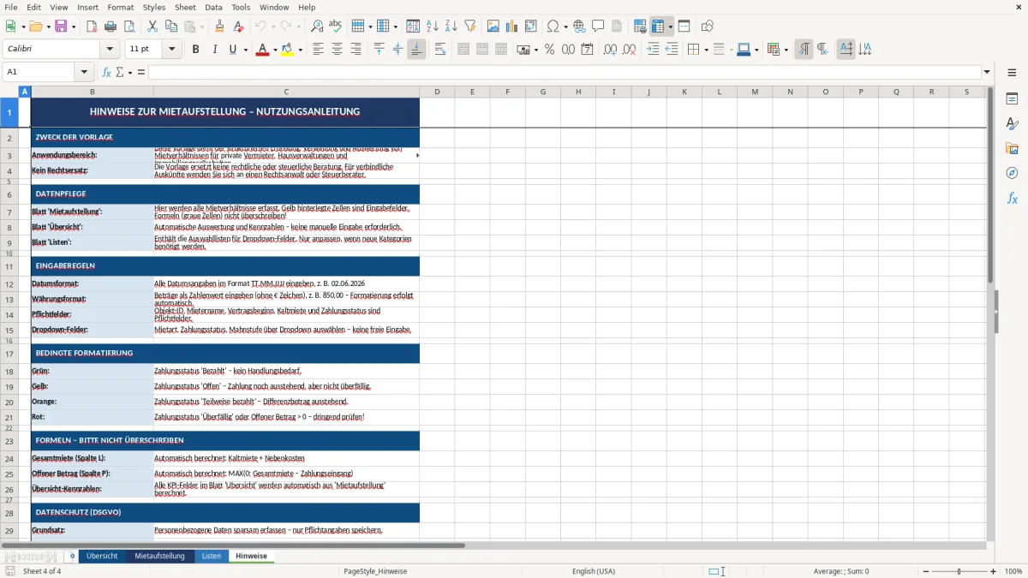
Task: Open Name Box dropdown arrow
Action: 83,72
